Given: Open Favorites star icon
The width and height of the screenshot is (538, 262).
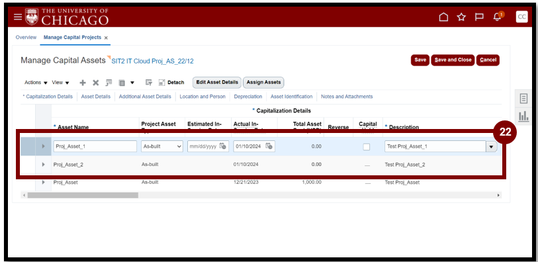Looking at the screenshot, I should pyautogui.click(x=461, y=17).
